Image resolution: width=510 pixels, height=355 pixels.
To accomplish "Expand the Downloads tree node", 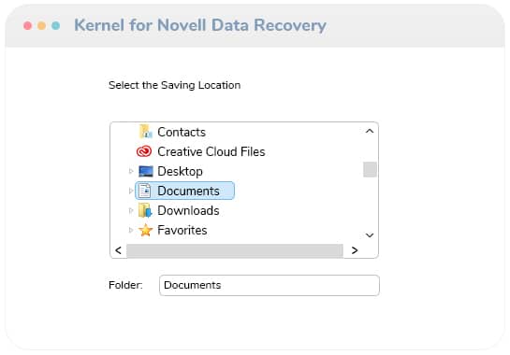I will pos(131,210).
